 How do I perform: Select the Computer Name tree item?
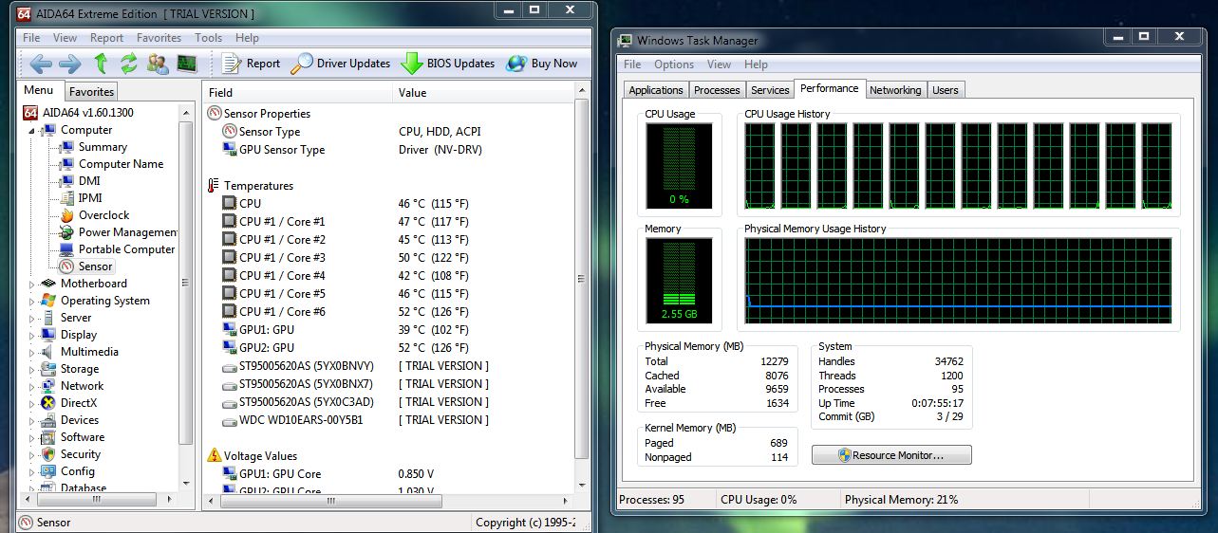click(121, 164)
